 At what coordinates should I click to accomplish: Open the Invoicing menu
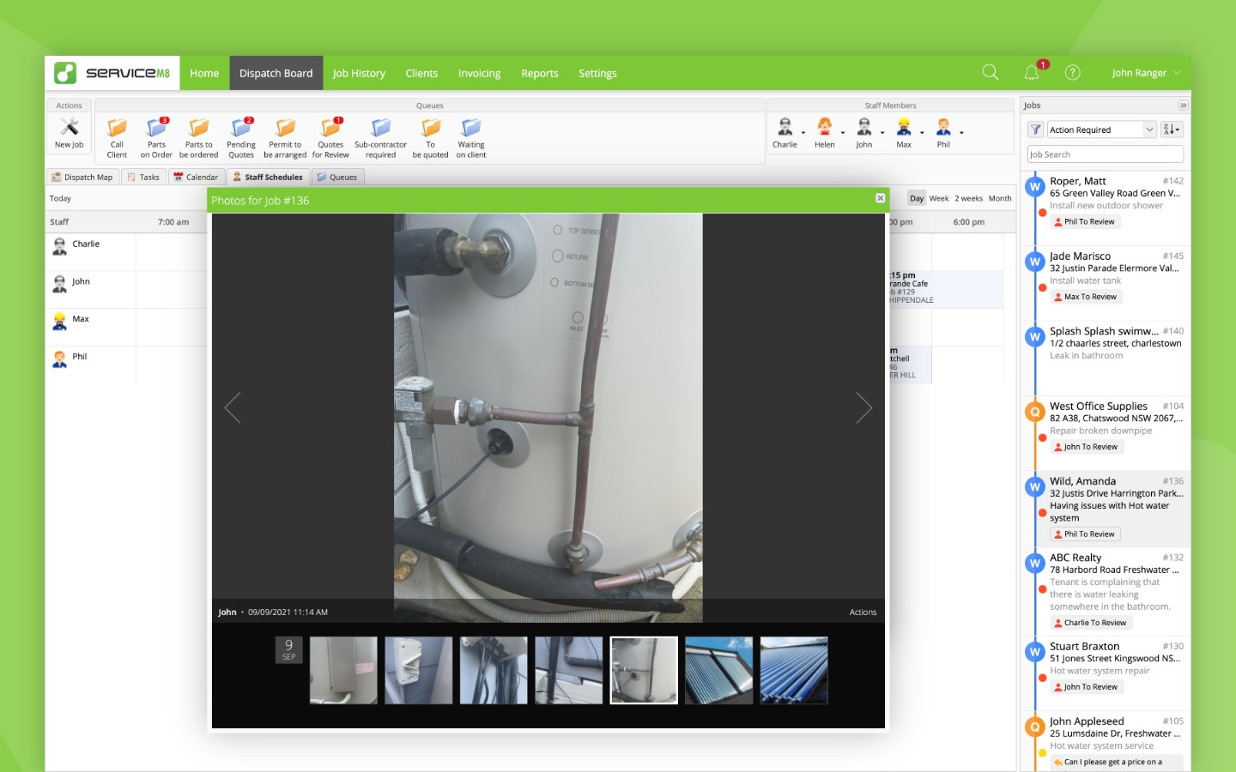point(479,73)
